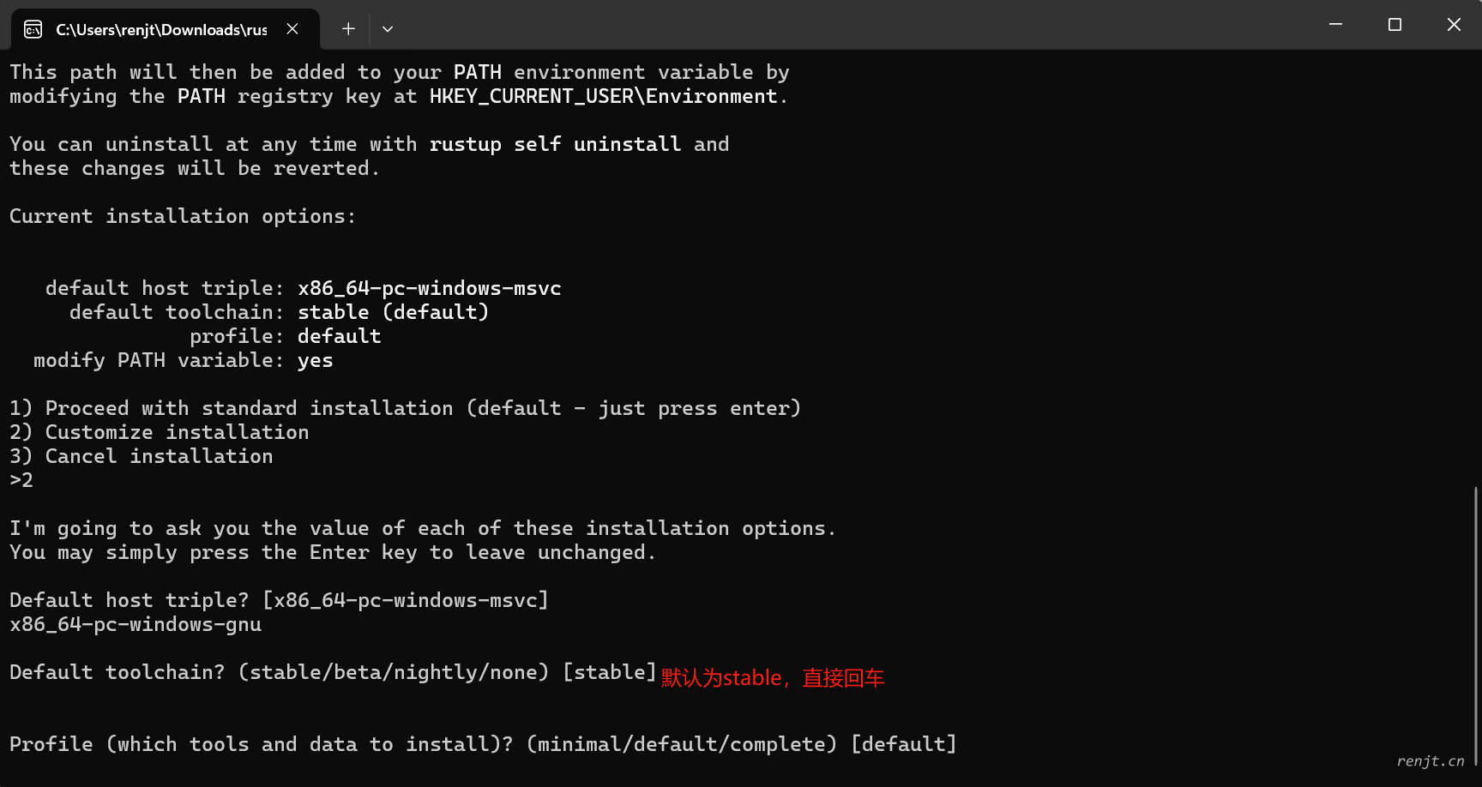Screen dimensions: 1482x787
Task: Expand the new tab profile dropdown chevron
Action: tap(388, 29)
